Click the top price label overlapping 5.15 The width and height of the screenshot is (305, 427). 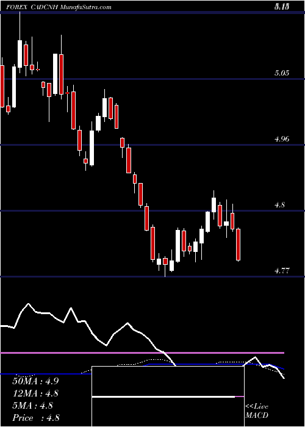coord(282,6)
